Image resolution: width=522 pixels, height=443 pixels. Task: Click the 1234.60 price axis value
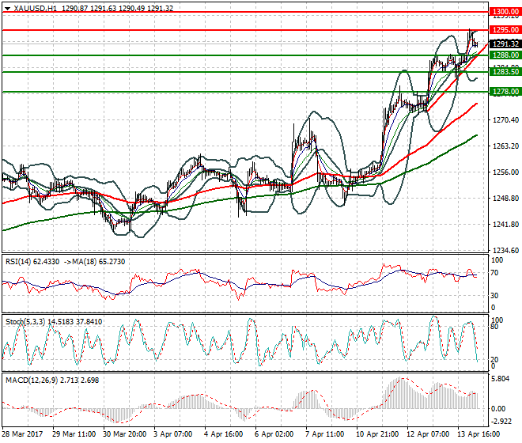point(505,251)
